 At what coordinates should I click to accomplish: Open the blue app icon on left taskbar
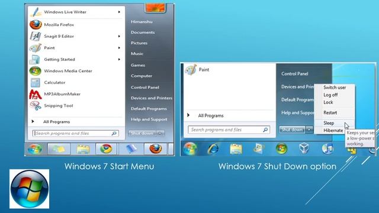pyautogui.click(x=131, y=149)
